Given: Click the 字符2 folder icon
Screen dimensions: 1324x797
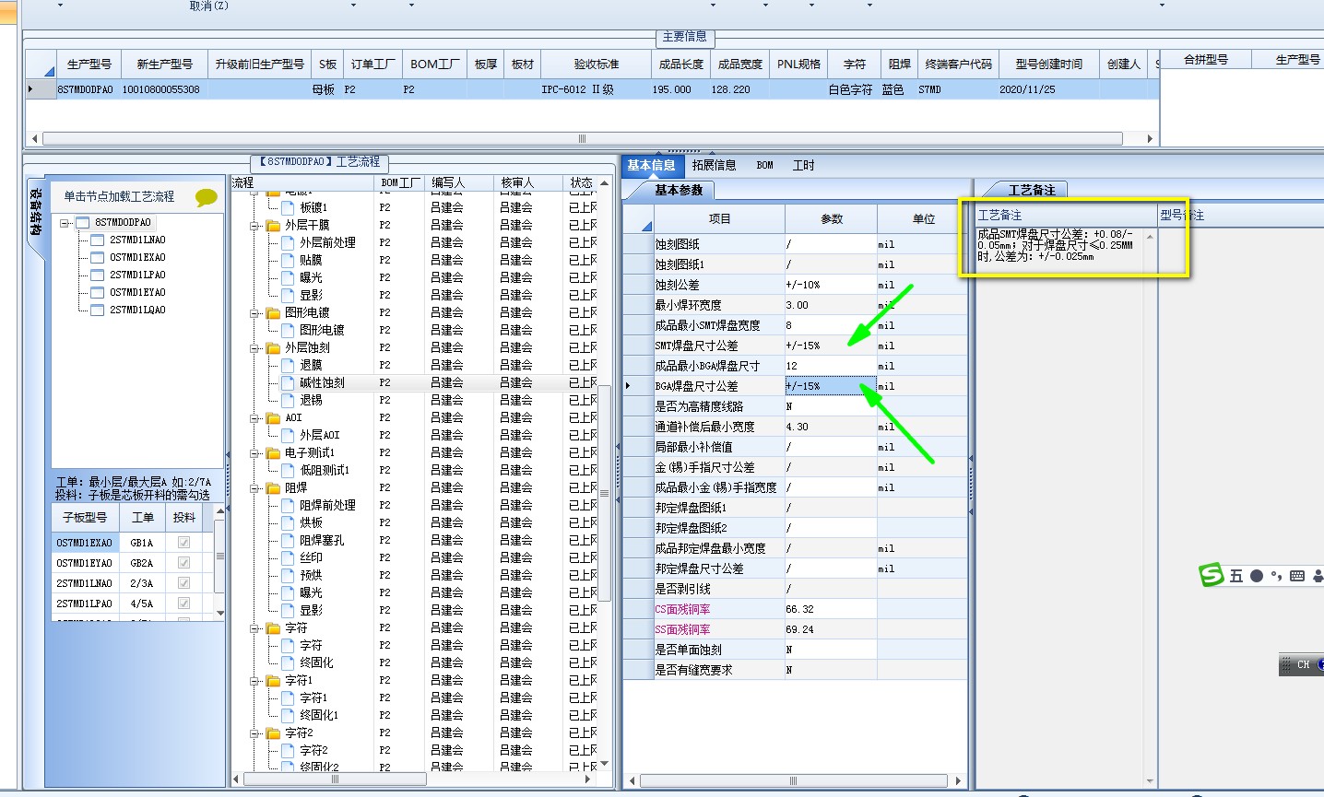Looking at the screenshot, I should pos(273,733).
